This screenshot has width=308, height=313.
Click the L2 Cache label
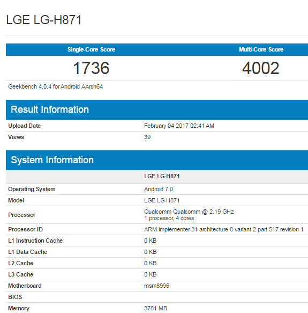pyautogui.click(x=20, y=263)
